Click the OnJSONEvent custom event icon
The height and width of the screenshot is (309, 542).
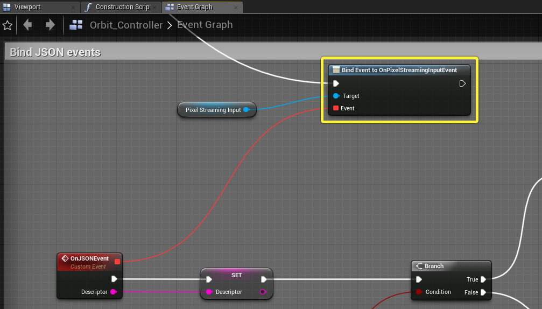pos(65,258)
